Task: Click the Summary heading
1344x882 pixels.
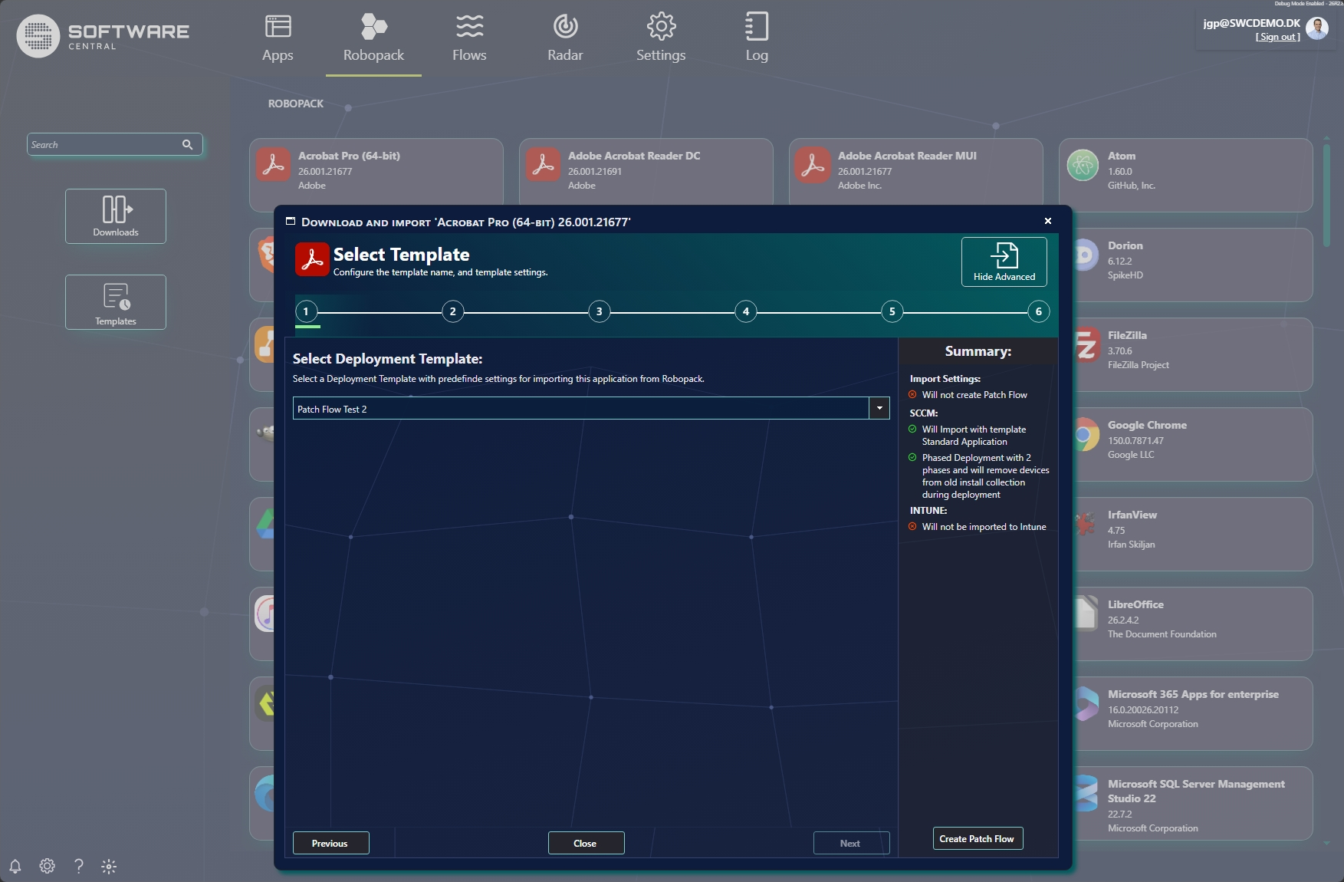Action: (978, 351)
